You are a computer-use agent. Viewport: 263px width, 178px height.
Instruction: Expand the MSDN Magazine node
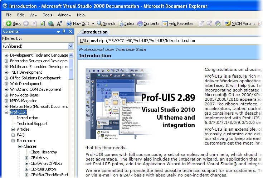(x=6, y=101)
